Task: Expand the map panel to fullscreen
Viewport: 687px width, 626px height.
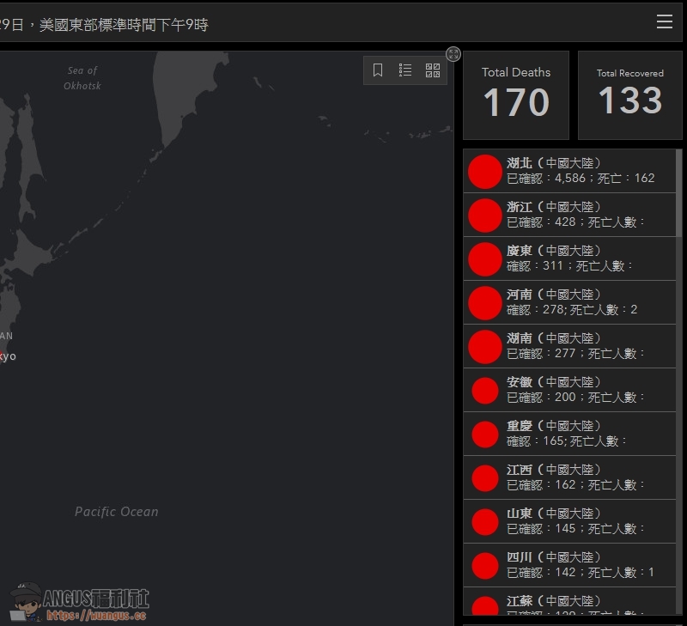Action: click(x=453, y=54)
